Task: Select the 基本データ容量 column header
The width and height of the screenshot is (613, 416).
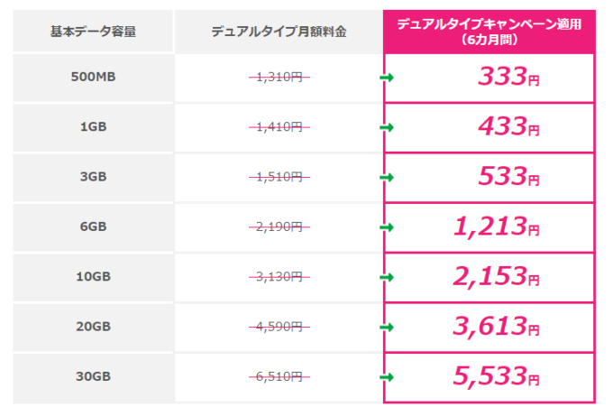Action: (93, 32)
